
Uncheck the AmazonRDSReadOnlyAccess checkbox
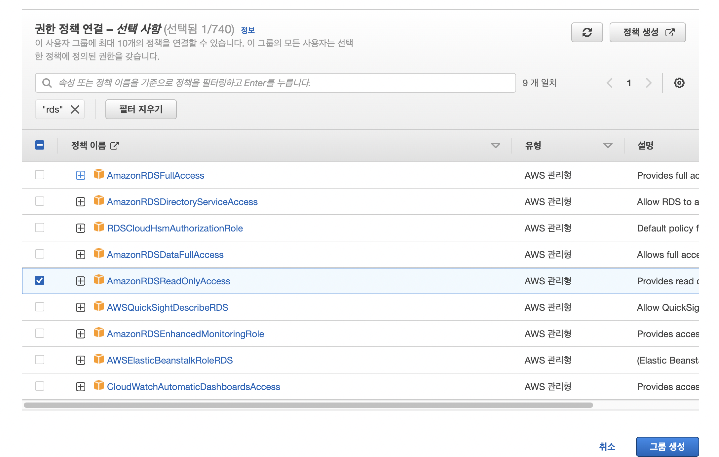[x=40, y=280]
